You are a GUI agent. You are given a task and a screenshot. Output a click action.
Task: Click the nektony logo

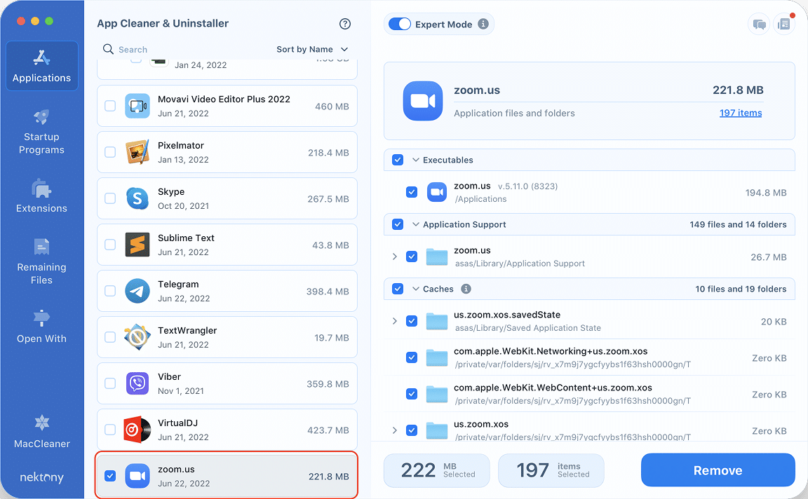(42, 477)
